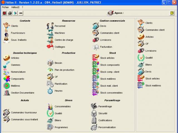This screenshot has width=178, height=133.
Task: Open the Personnalisation palette icon
Action: pos(94,127)
